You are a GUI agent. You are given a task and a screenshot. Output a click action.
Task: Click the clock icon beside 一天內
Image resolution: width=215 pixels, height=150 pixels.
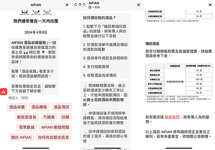click(90, 7)
